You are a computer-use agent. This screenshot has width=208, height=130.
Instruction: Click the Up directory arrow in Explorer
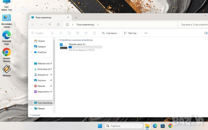tap(50, 24)
